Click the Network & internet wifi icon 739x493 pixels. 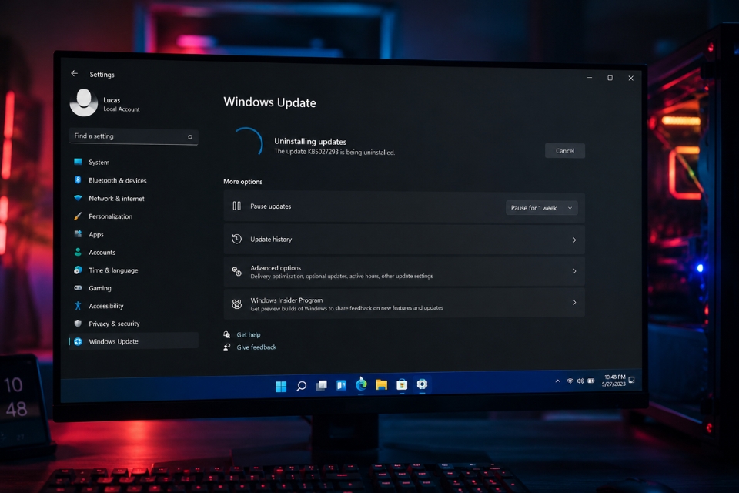click(x=79, y=198)
